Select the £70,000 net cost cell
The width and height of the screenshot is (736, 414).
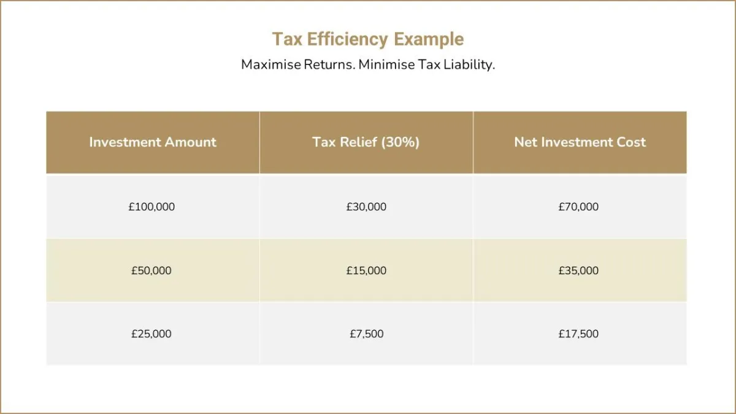click(x=580, y=207)
